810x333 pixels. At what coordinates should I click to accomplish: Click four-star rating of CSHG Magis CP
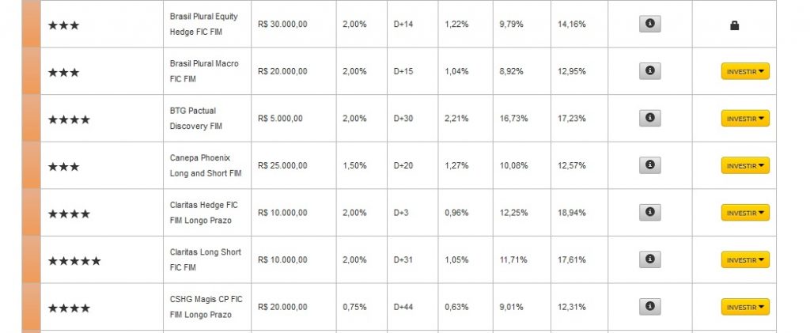69,308
